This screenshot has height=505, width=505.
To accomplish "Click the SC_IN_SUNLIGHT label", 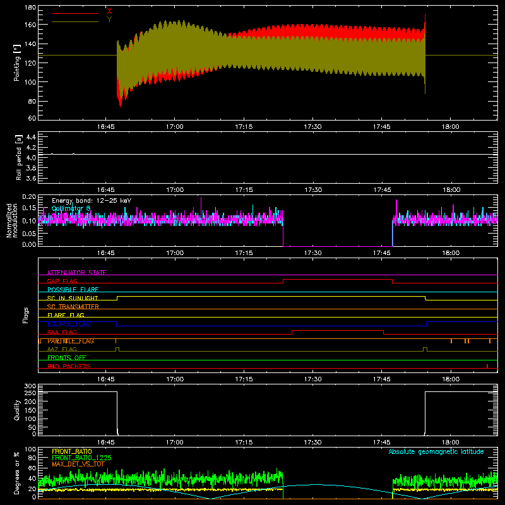I will pyautogui.click(x=73, y=298).
